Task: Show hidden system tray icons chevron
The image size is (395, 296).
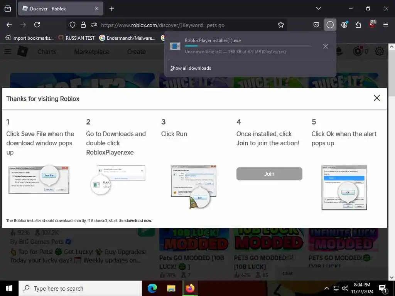Action: point(326,288)
